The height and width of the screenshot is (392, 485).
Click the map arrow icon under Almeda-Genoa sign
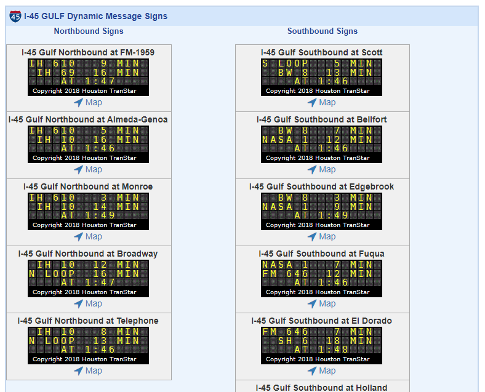pyautogui.click(x=79, y=169)
